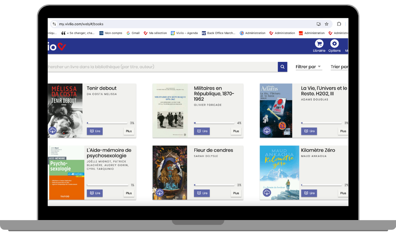Viewport: 396px width, 238px height.
Task: Click the cloud icon on 'Kilomètre Zéro'
Action: 267,192
